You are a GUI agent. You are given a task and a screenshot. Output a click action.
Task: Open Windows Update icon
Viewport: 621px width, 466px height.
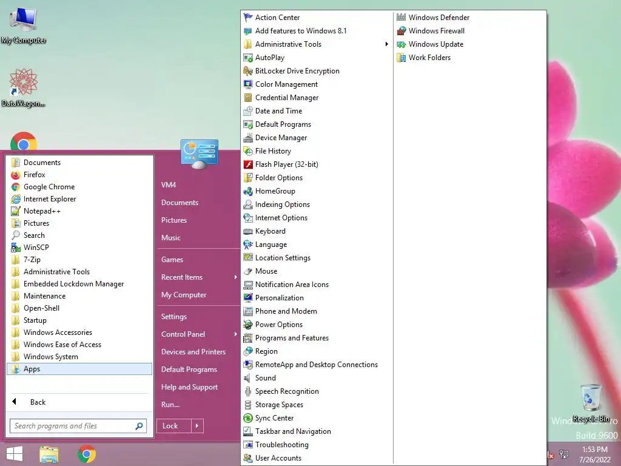coord(401,44)
